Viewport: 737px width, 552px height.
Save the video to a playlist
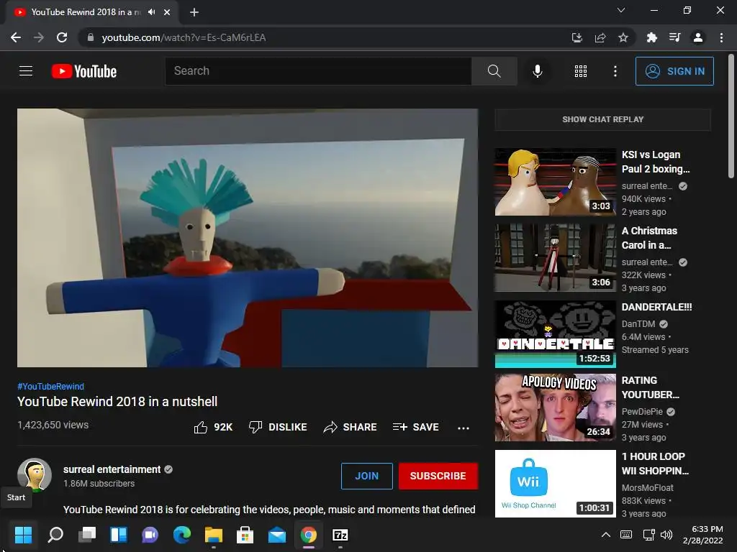(416, 427)
